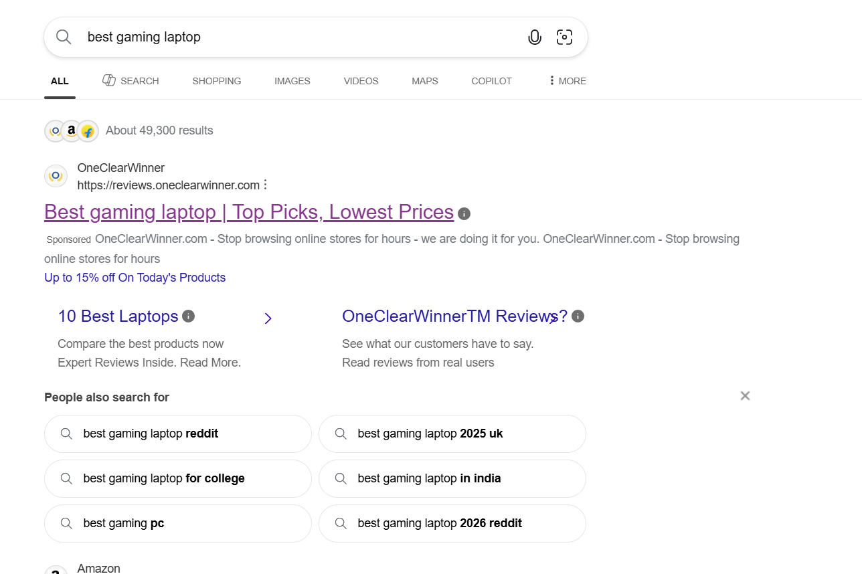The width and height of the screenshot is (862, 574).
Task: Click the result-source favicons cluster near results count
Action: click(x=72, y=131)
